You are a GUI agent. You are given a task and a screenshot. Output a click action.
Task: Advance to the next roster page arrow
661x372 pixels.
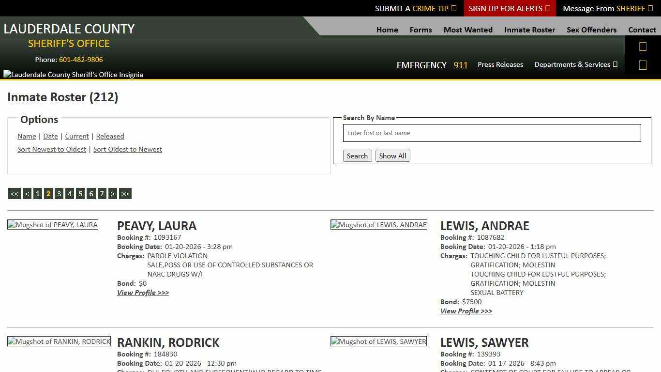(113, 193)
